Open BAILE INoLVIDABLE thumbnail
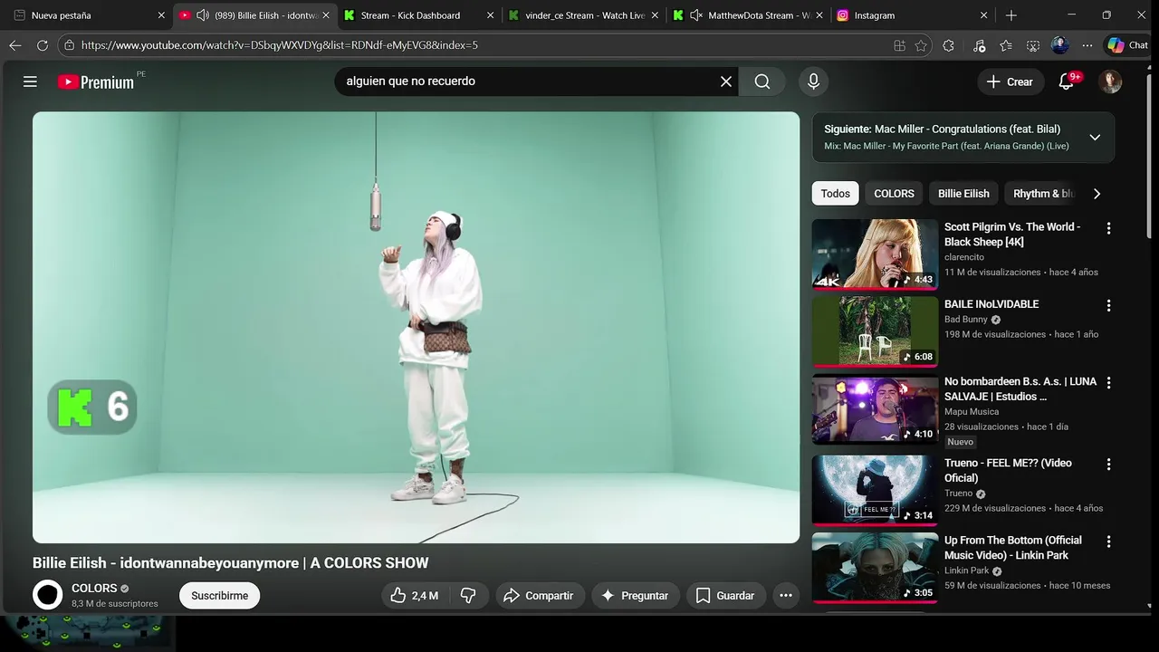Image resolution: width=1159 pixels, height=652 pixels. (875, 331)
